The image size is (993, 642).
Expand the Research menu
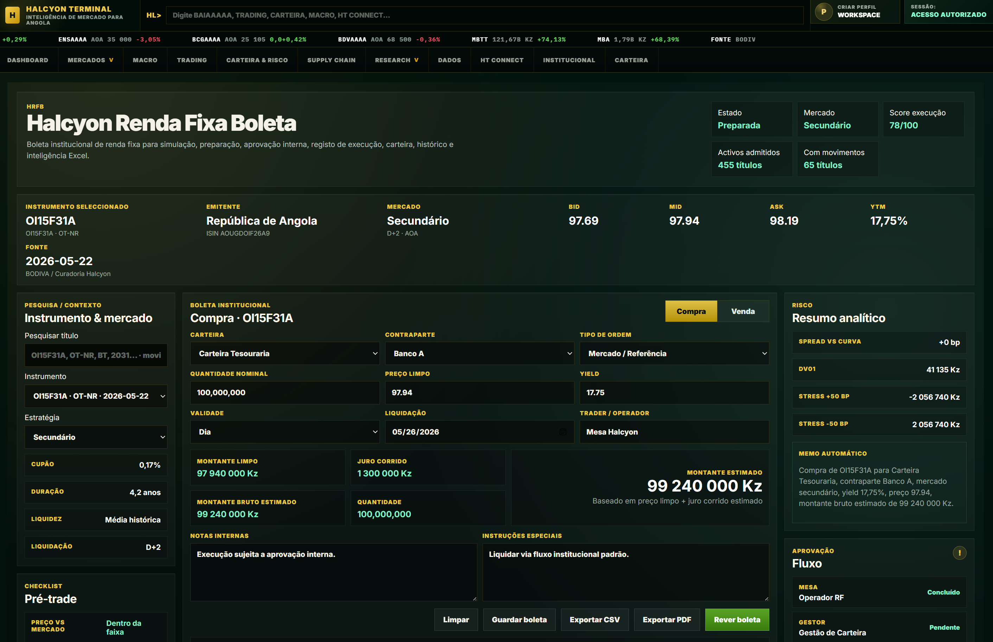point(397,60)
